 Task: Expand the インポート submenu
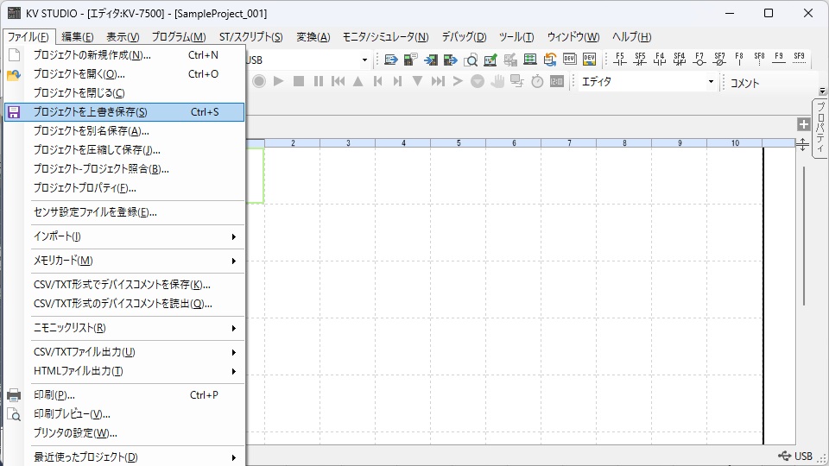[x=134, y=236]
